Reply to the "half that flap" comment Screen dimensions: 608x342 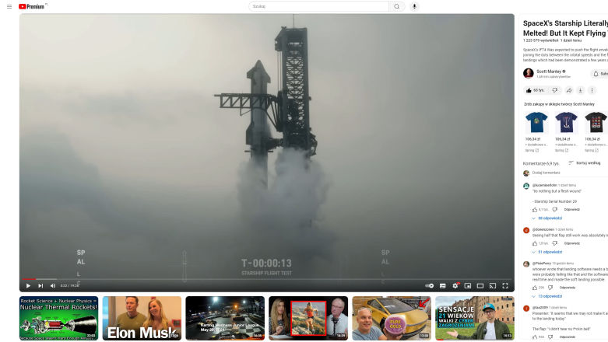[x=572, y=243]
